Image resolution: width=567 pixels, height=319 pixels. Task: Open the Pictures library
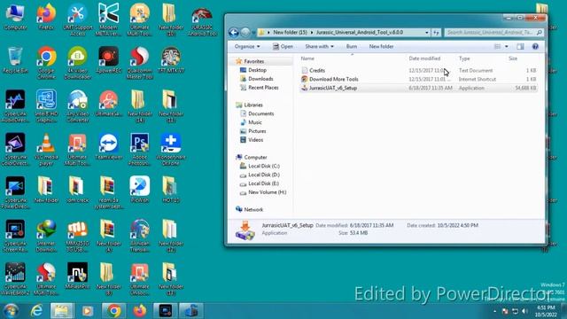pos(257,131)
